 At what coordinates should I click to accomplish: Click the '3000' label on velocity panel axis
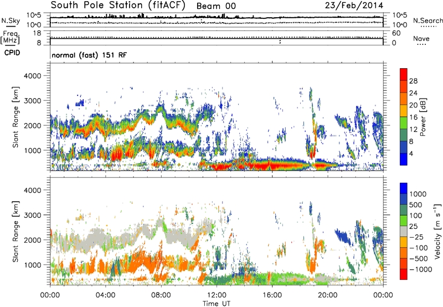click(32, 215)
